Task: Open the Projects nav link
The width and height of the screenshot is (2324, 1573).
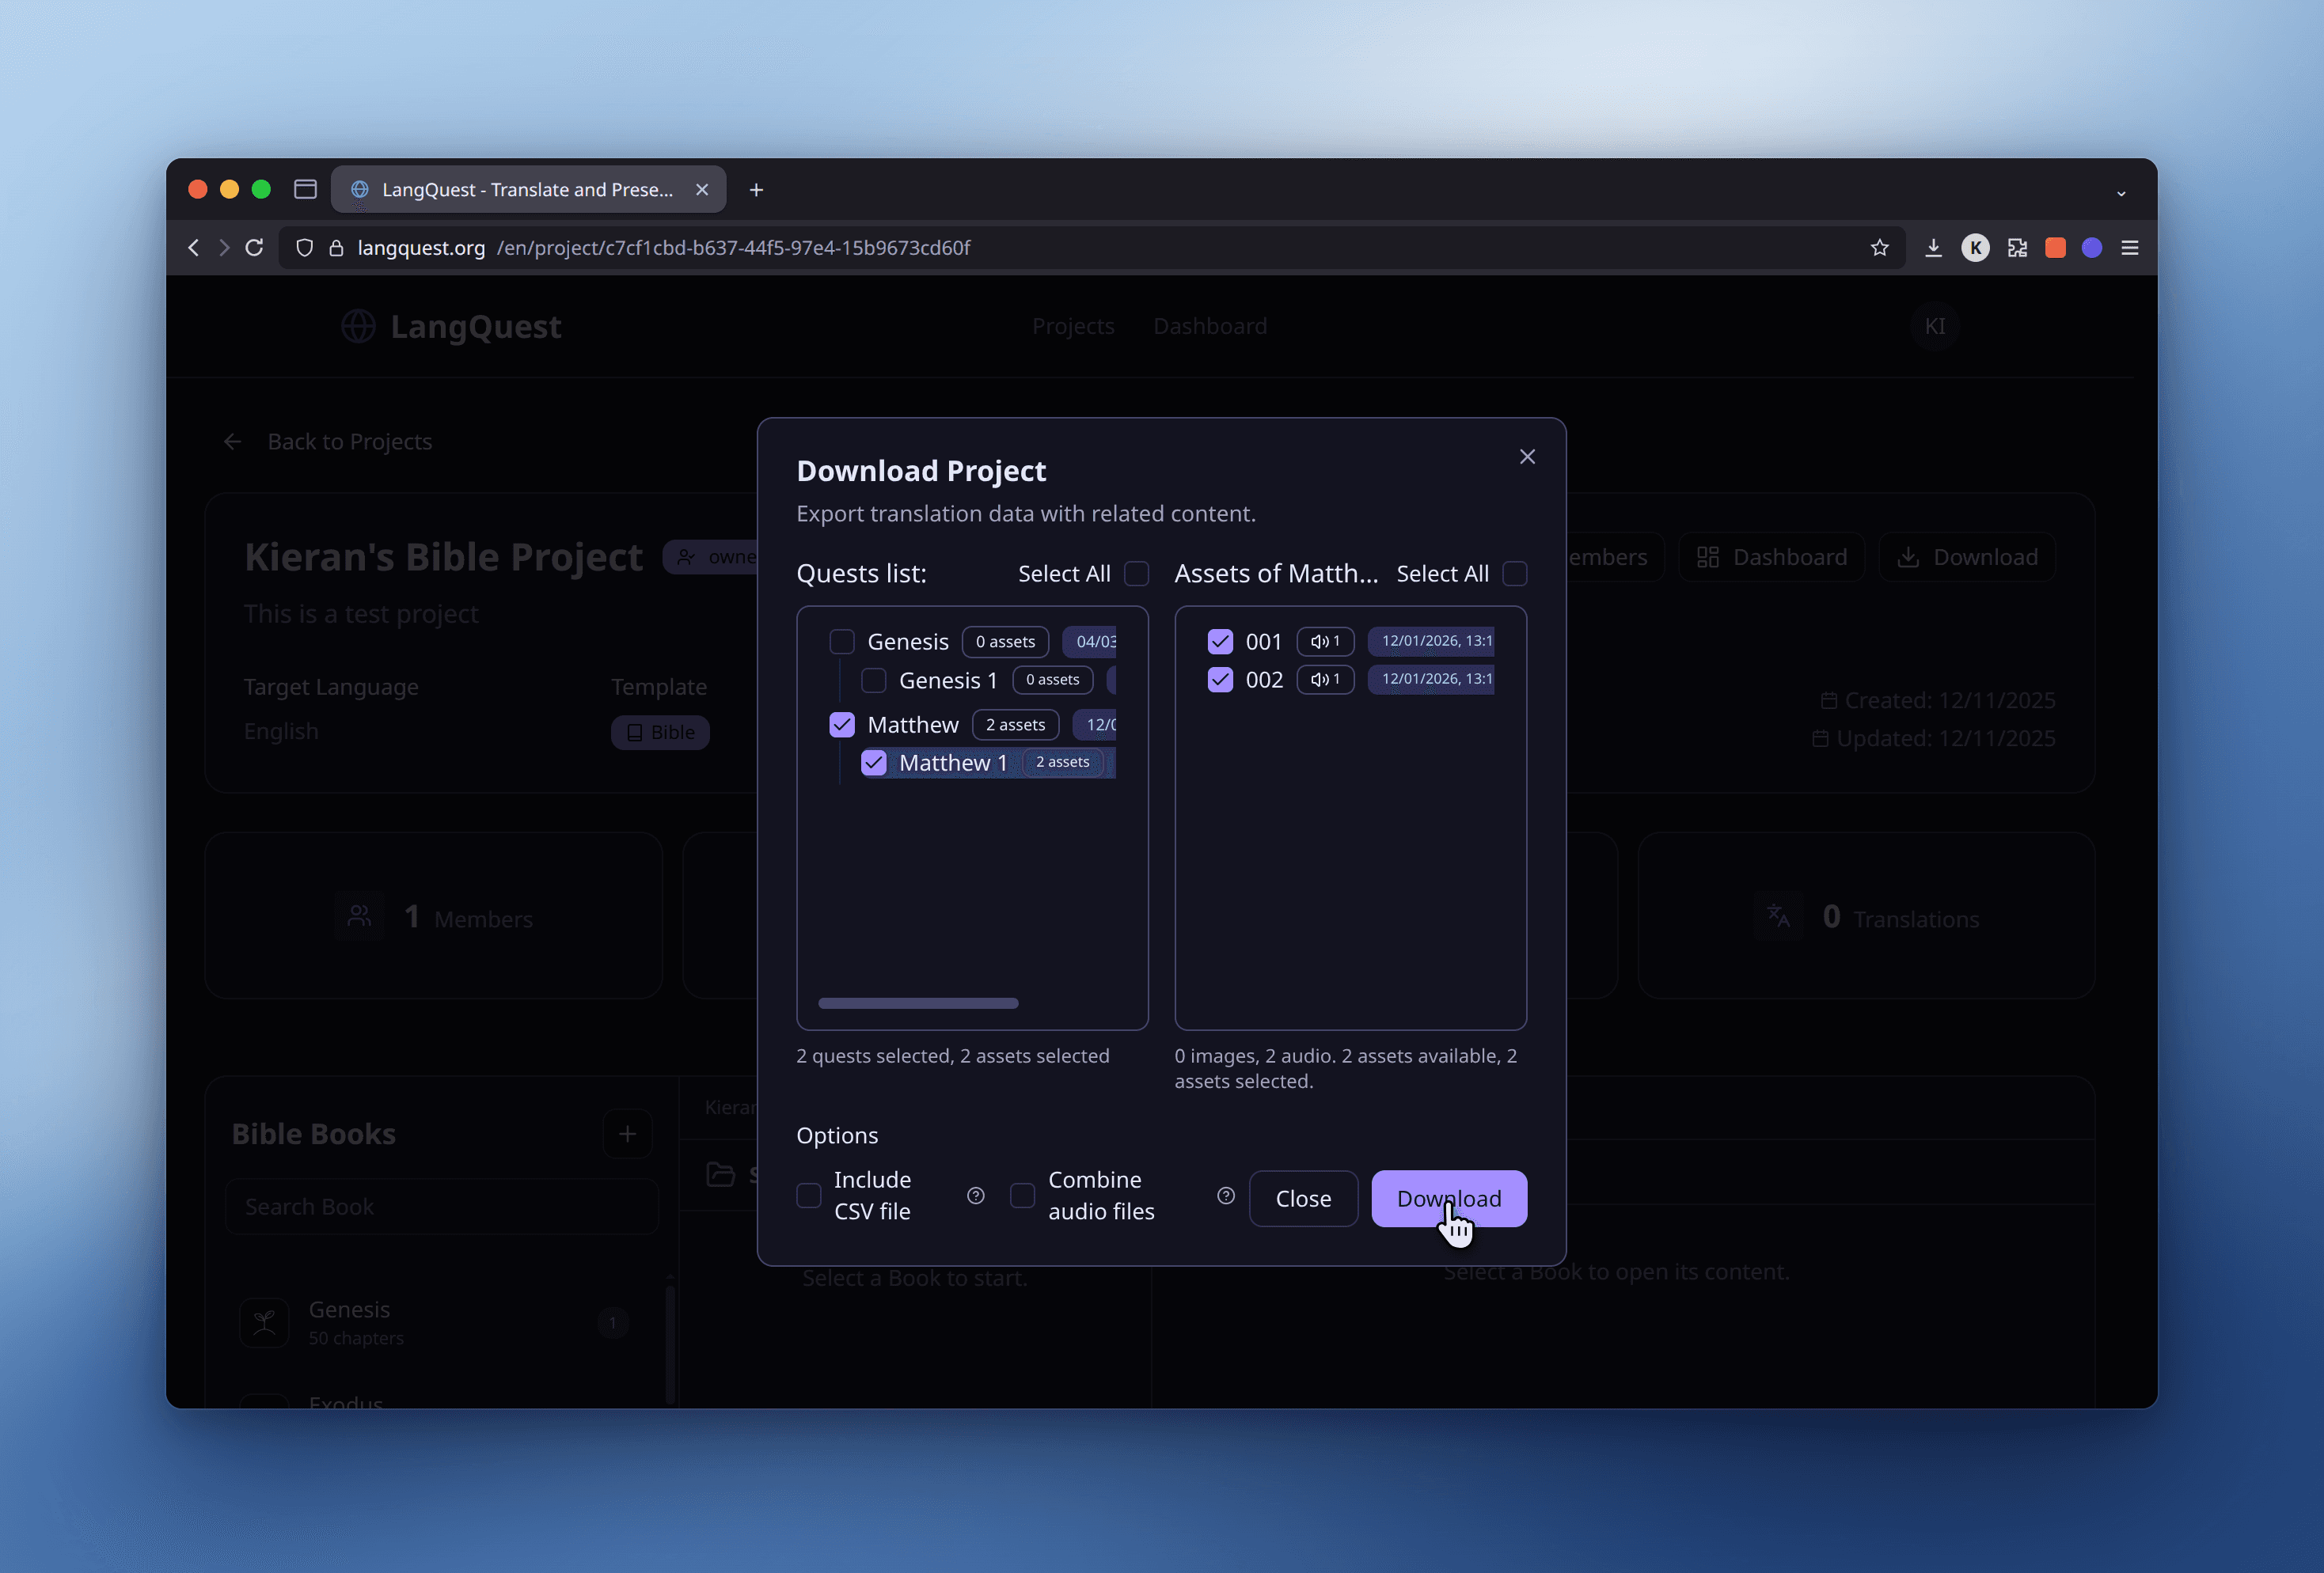Action: tap(1073, 327)
